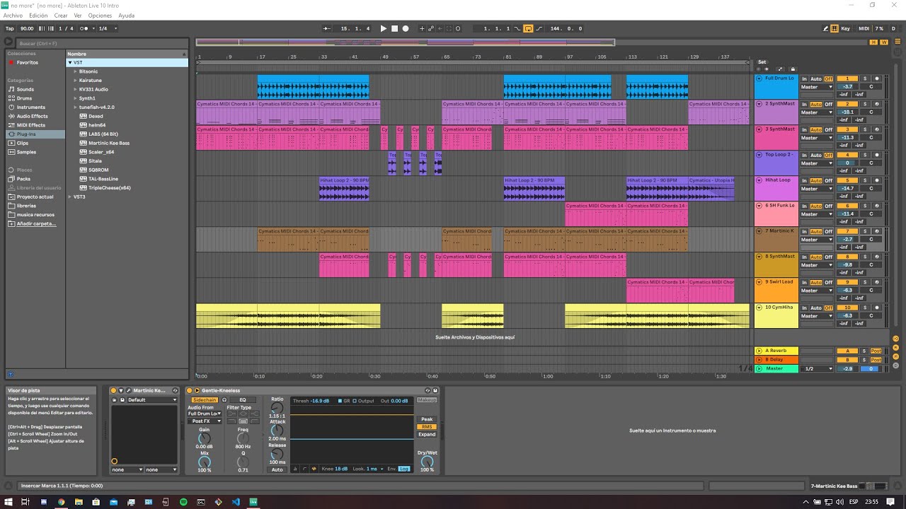This screenshot has height=509, width=906.
Task: Open the 1/4 quantization menu
Action: point(107,28)
